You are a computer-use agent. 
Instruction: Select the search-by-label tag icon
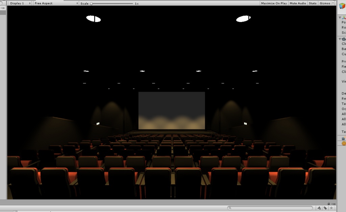pyautogui.click(x=325, y=208)
